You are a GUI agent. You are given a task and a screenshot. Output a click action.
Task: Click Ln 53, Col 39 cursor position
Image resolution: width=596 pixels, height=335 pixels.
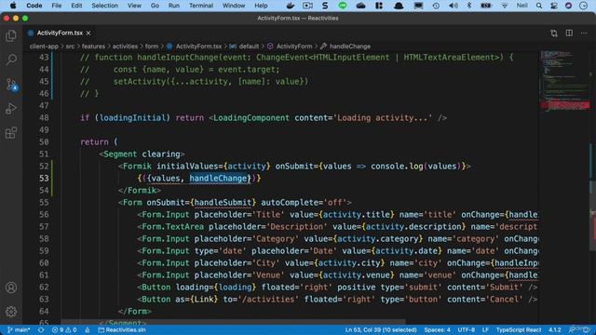(381, 330)
